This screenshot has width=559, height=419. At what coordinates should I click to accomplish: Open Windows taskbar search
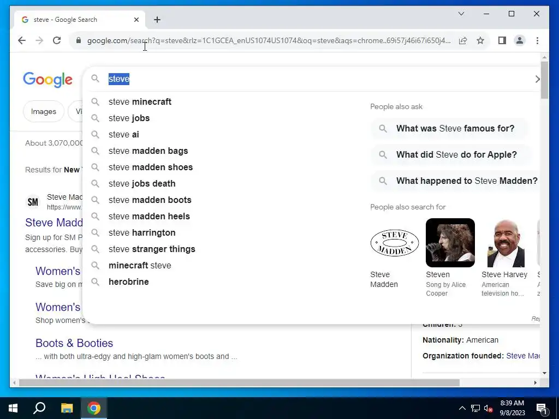click(39, 408)
